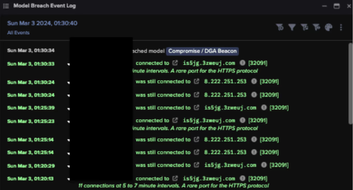Open the hamburger menu beside the Model Breach Event Log title
Viewport: 353px width, 190px height.
tap(6, 6)
